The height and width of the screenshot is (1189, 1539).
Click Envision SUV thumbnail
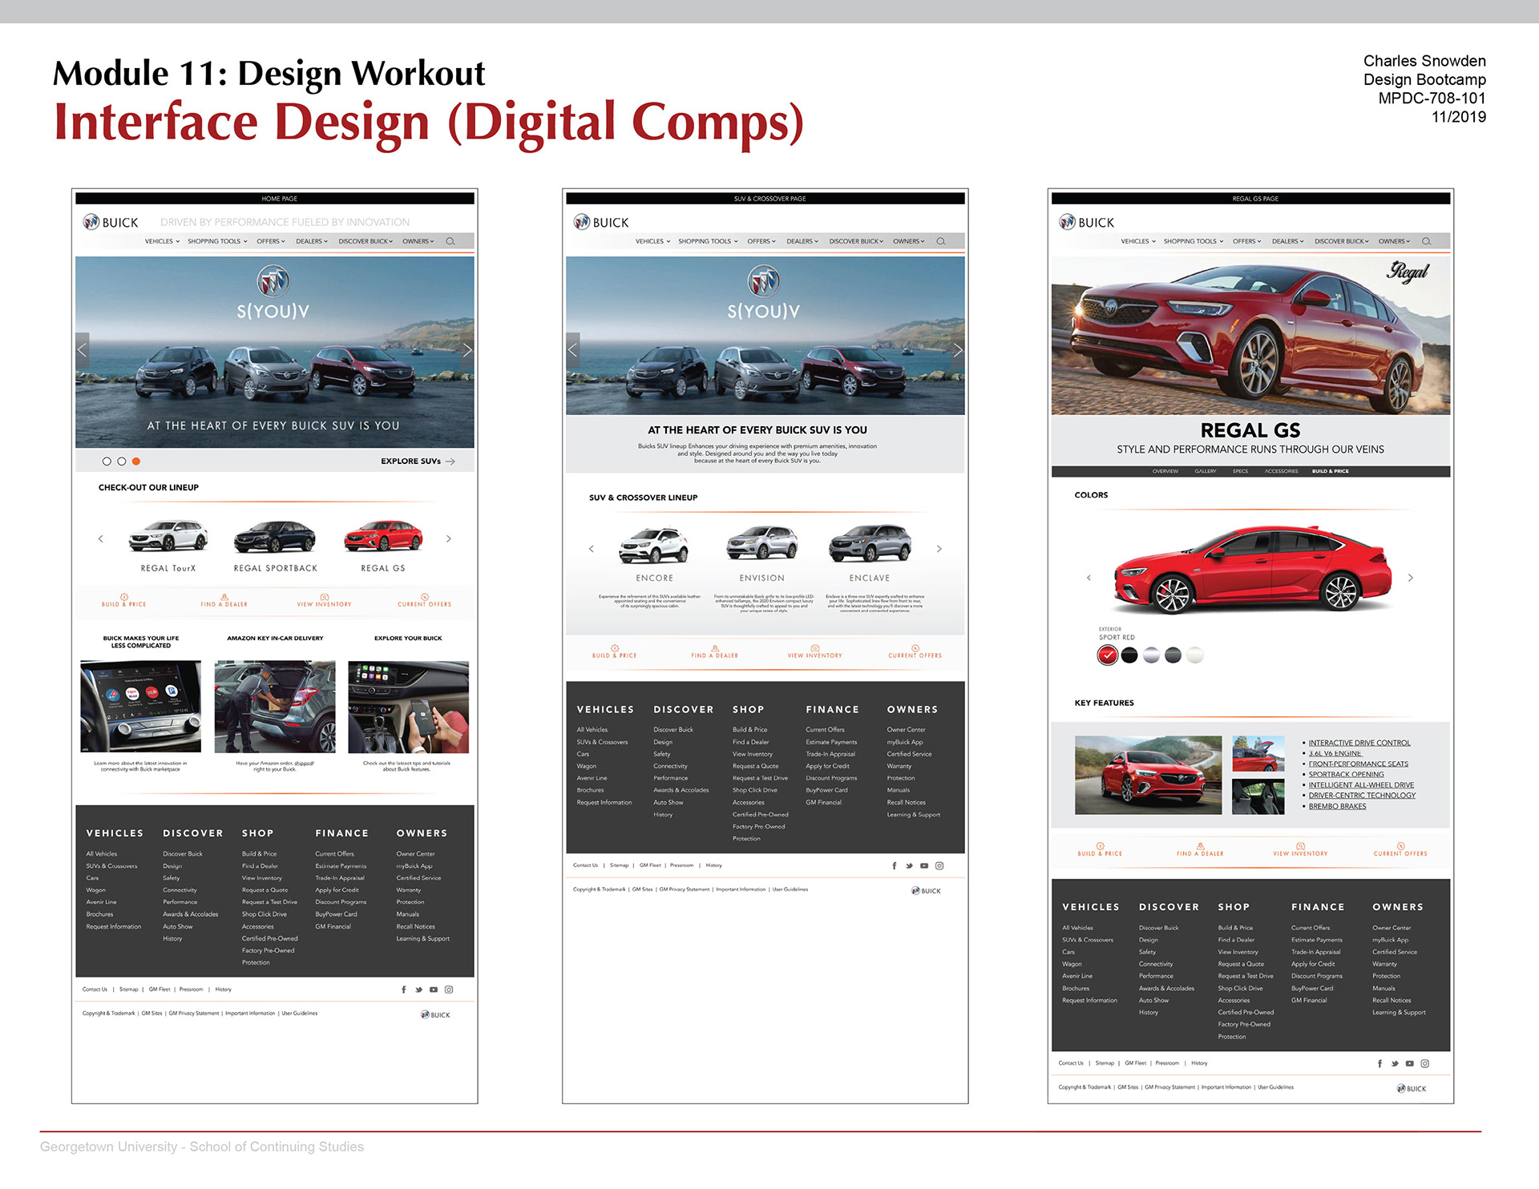tap(762, 544)
